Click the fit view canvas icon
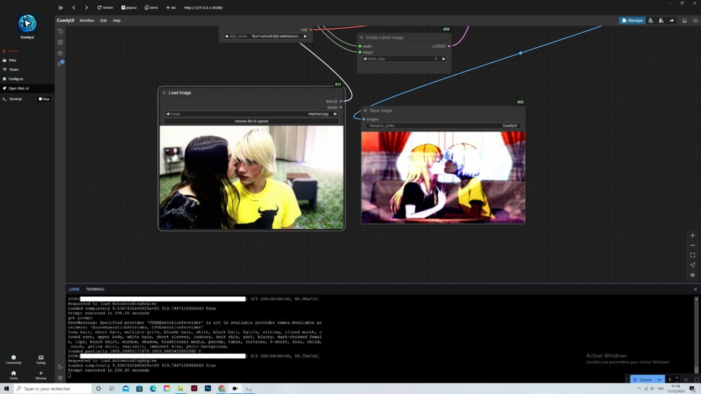This screenshot has height=394, width=701. tap(692, 255)
